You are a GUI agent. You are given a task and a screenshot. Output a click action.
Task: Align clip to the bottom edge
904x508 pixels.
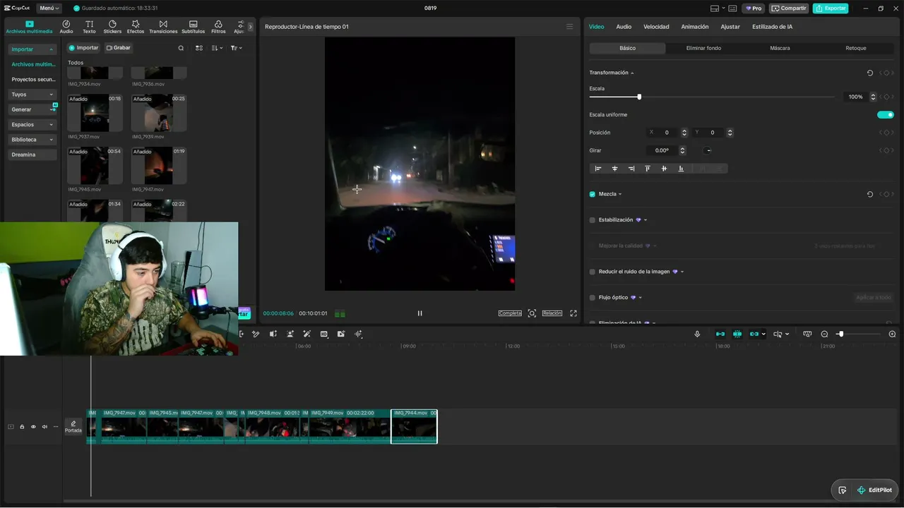681,169
